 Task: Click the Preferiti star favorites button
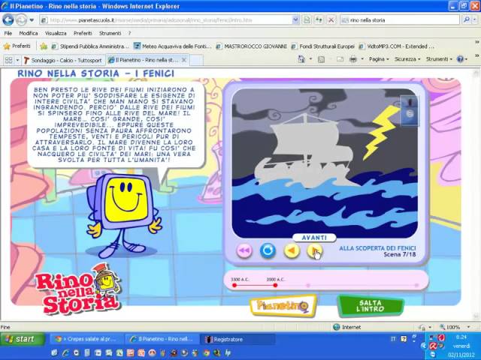click(x=17, y=46)
